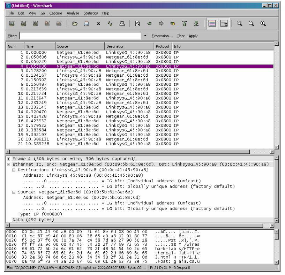Reload the capture file icon
The height and width of the screenshot is (275, 285).
pos(110,24)
